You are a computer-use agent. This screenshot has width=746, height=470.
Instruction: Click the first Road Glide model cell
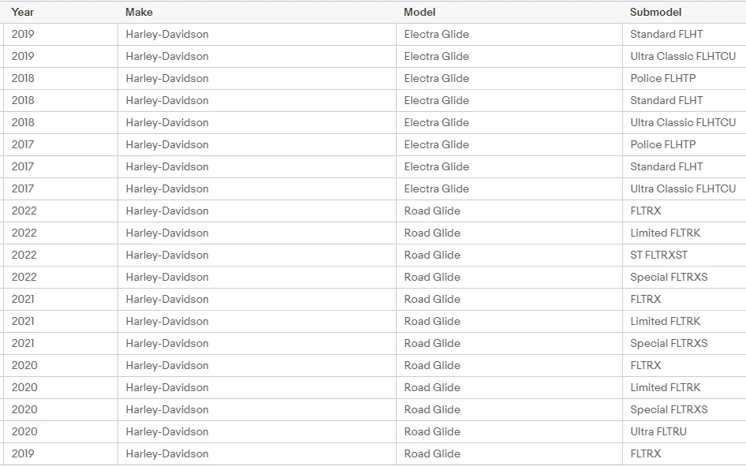pyautogui.click(x=509, y=211)
